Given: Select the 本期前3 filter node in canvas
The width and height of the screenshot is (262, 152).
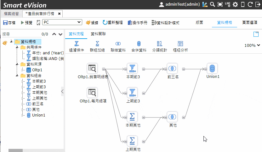Looking at the screenshot, I should point(132,68).
